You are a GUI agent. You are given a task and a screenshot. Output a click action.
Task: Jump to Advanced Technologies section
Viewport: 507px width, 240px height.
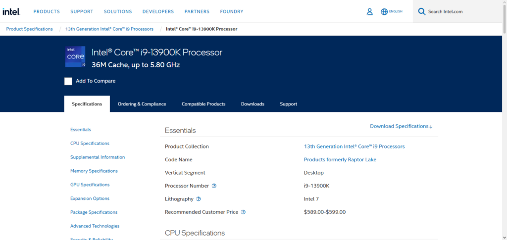(95, 226)
